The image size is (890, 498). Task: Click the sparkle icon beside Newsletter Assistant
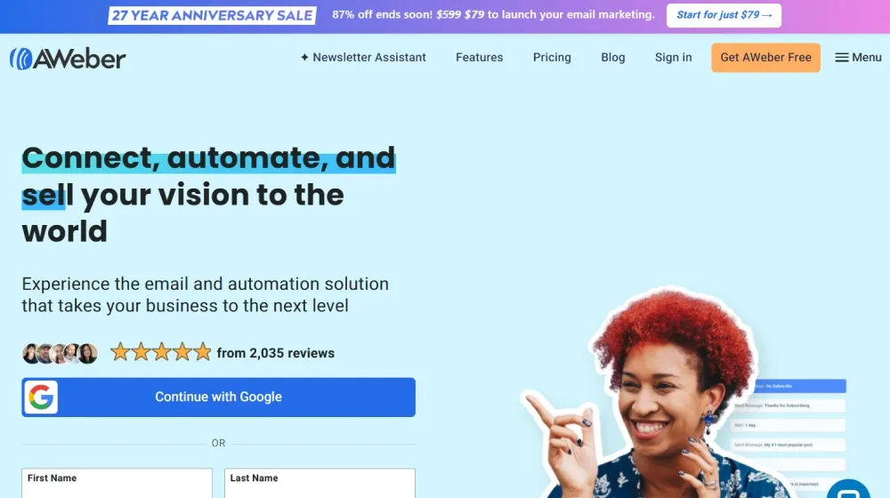pyautogui.click(x=304, y=57)
